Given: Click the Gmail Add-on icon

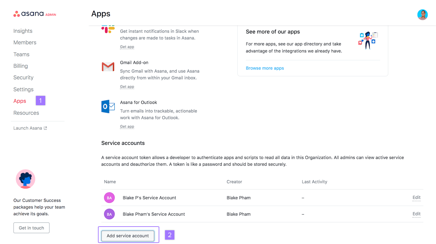Looking at the screenshot, I should [x=108, y=67].
